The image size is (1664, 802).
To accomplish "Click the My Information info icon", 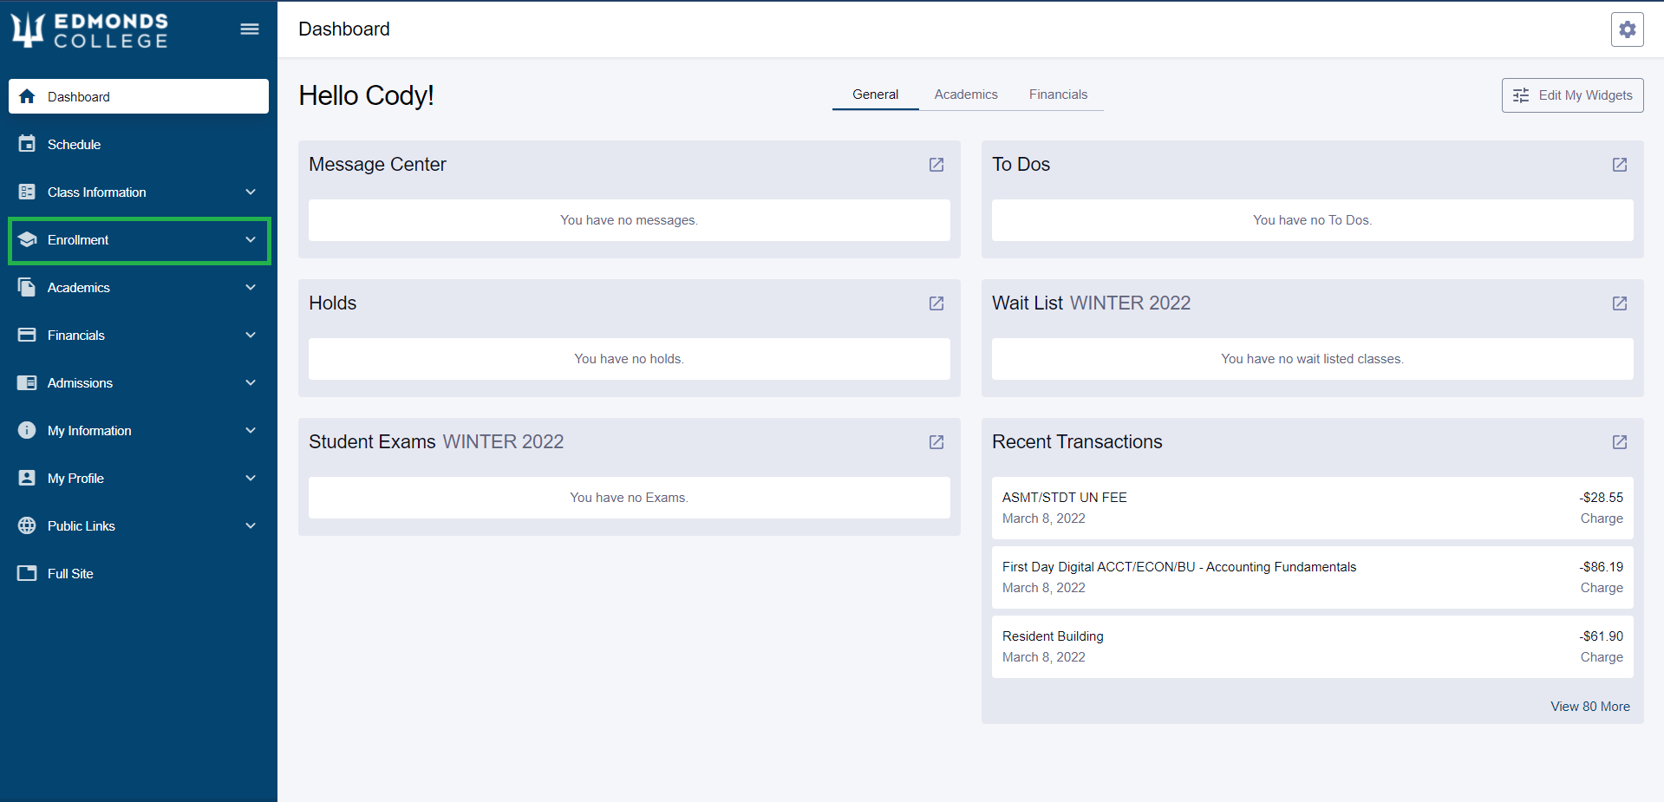I will 28,430.
